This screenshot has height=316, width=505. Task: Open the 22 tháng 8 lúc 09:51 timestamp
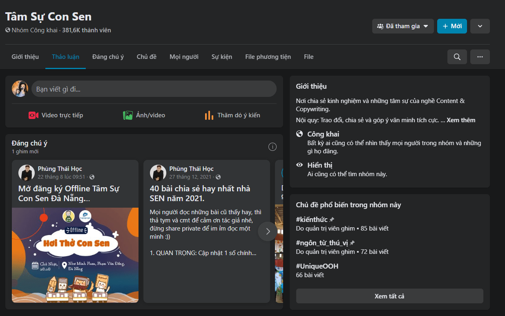62,177
